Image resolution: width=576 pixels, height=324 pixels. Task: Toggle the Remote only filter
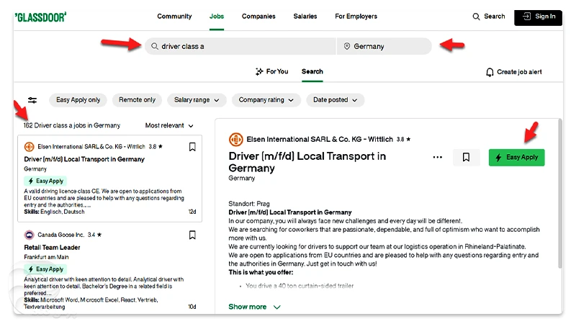(137, 100)
